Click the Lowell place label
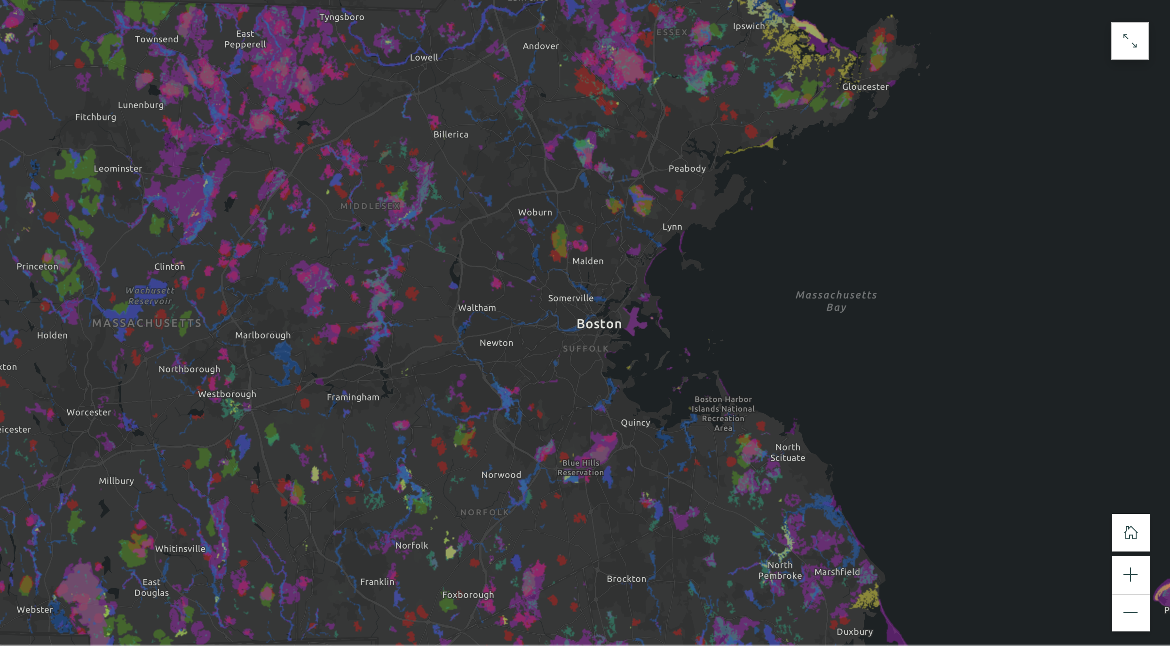This screenshot has height=646, width=1170. (x=424, y=57)
